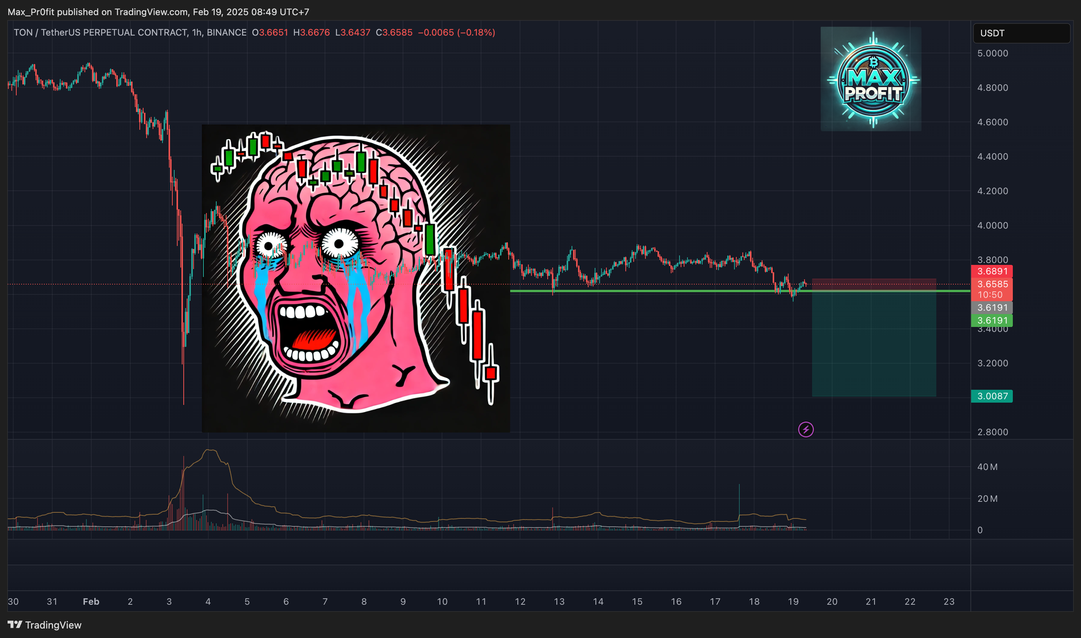Click the open value O3.6651
This screenshot has height=638, width=1081.
pyautogui.click(x=270, y=32)
